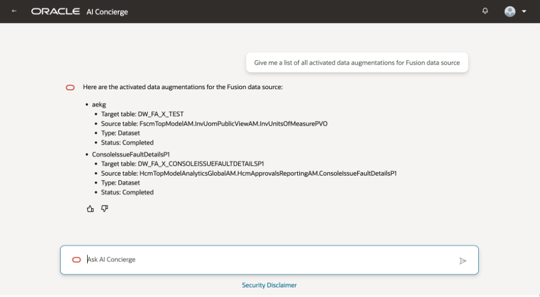Open the notifications bell
The height and width of the screenshot is (297, 540).
coord(485,11)
